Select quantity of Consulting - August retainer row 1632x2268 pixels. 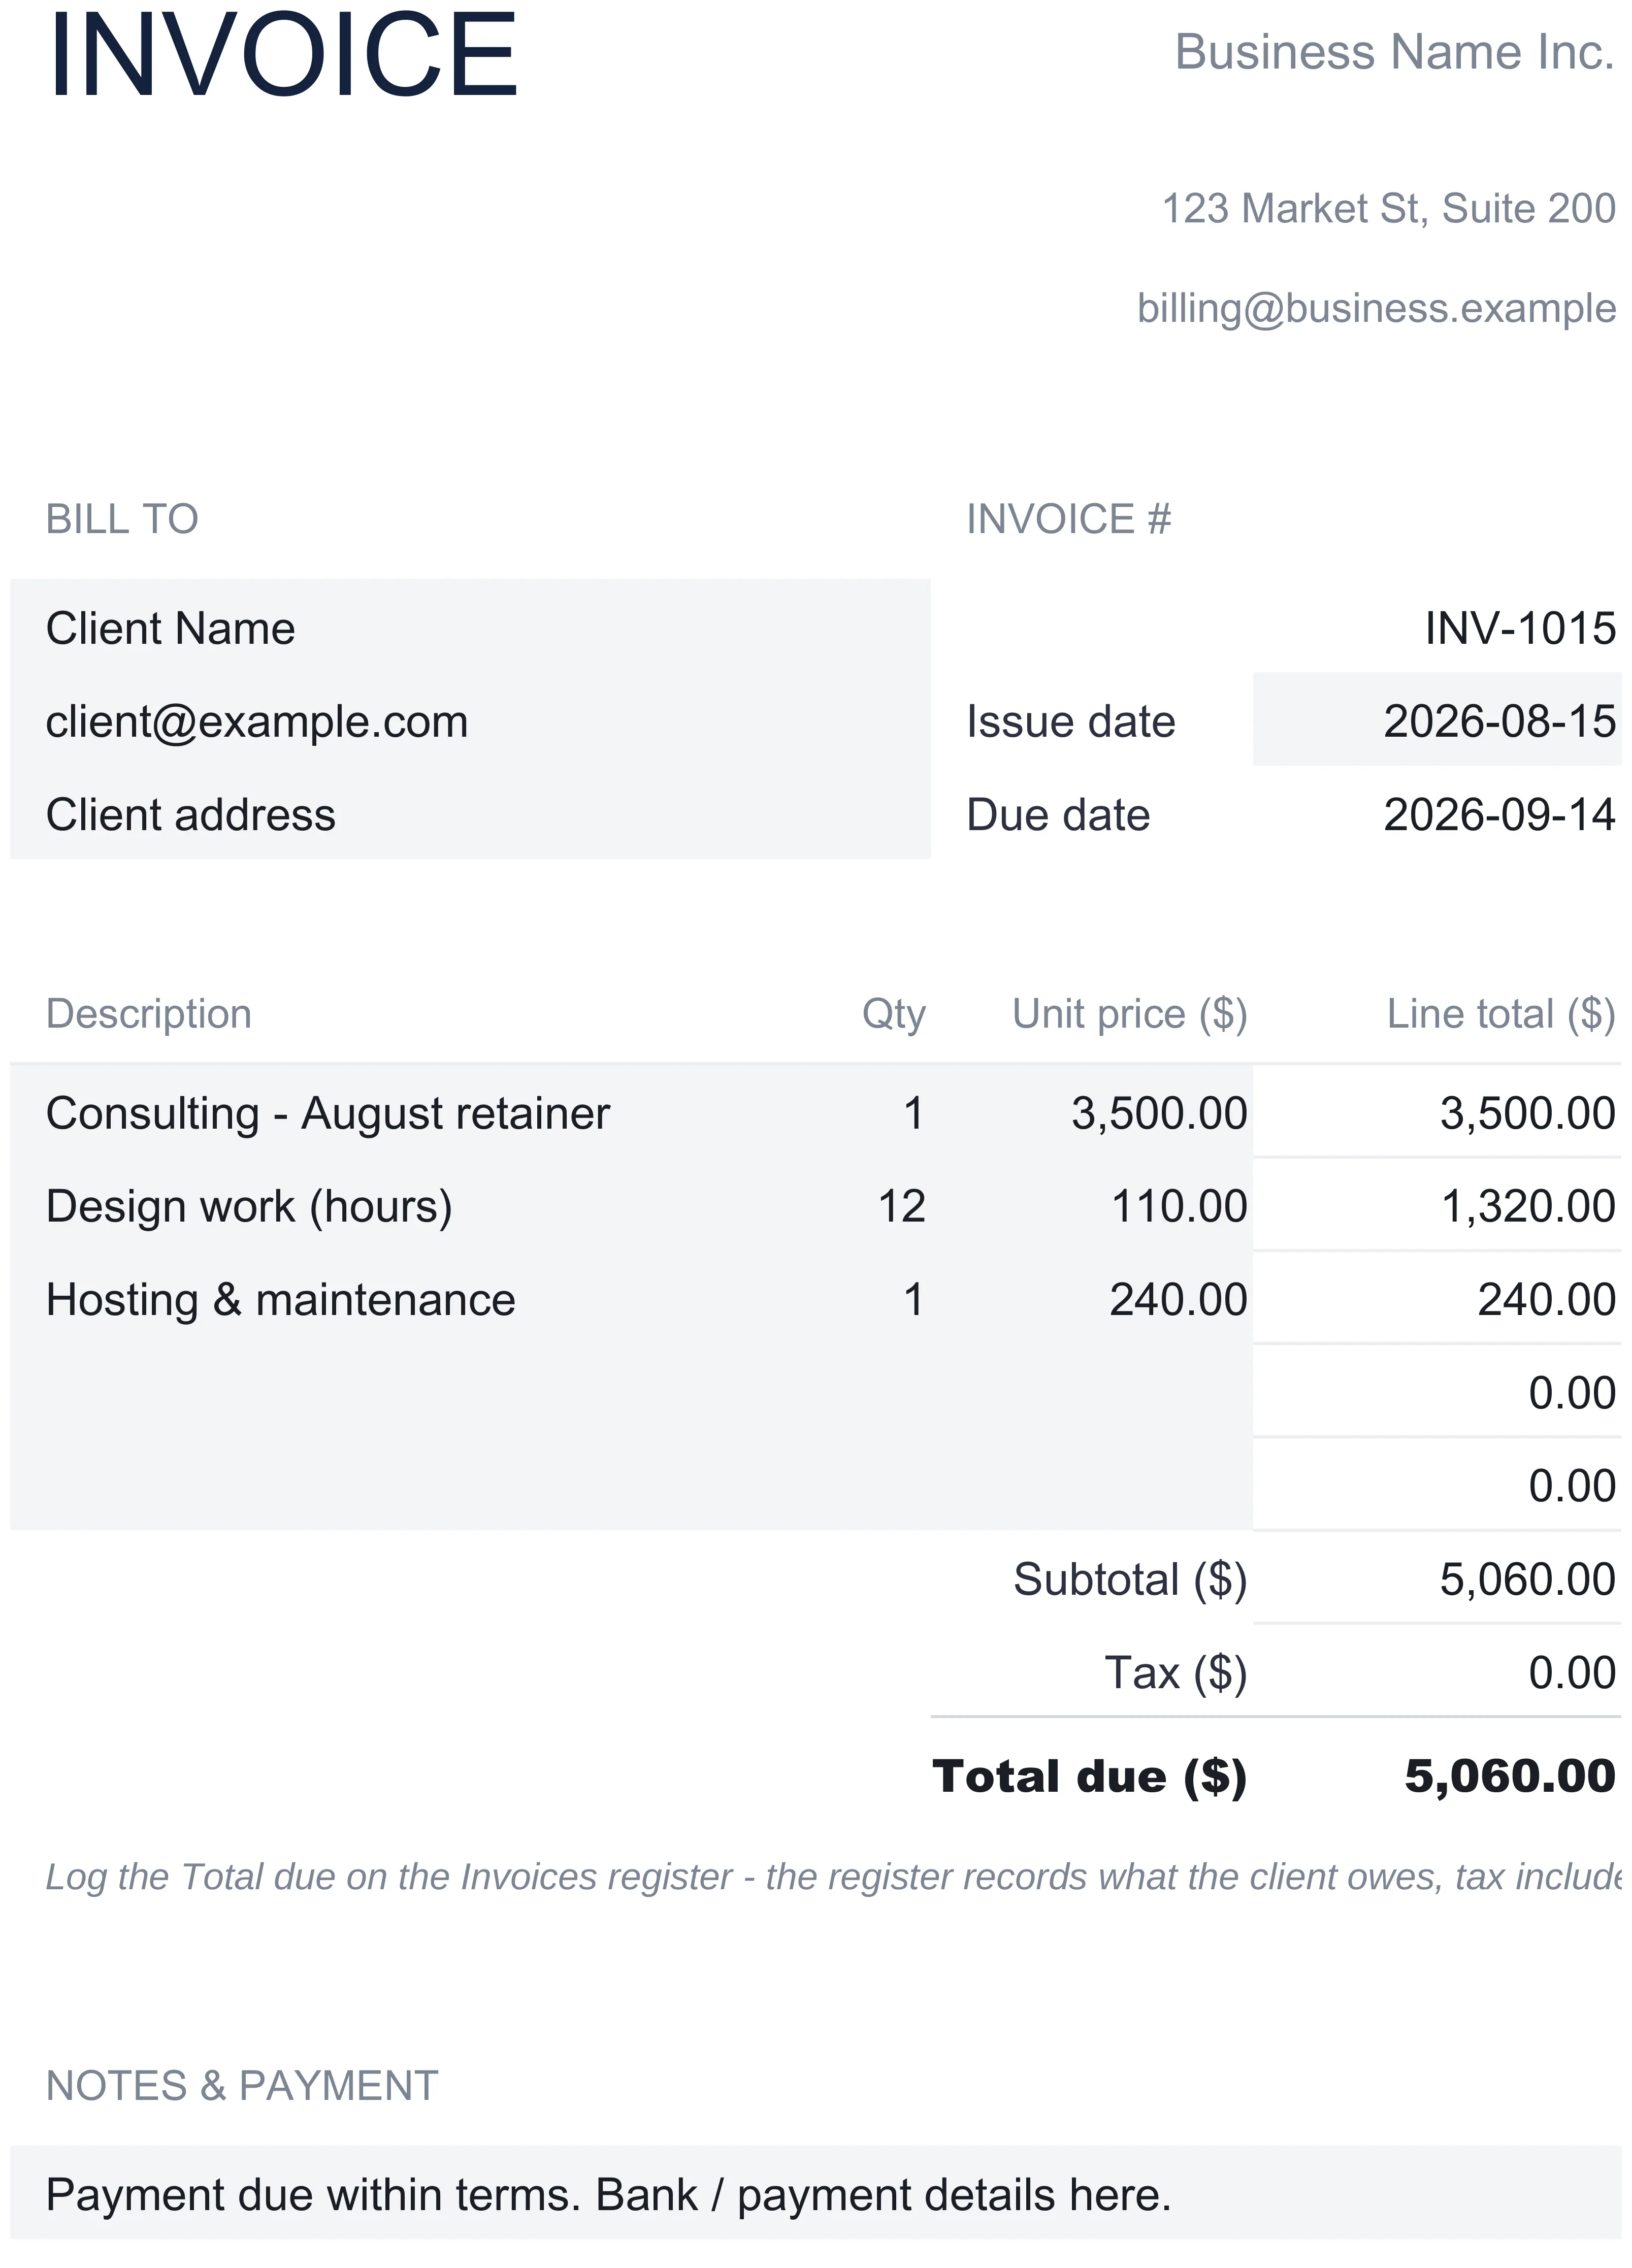pyautogui.click(x=913, y=1113)
